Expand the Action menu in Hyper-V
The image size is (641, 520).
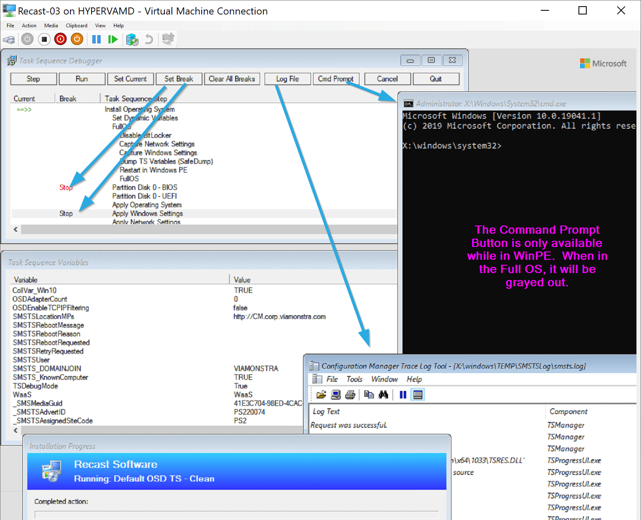[29, 25]
